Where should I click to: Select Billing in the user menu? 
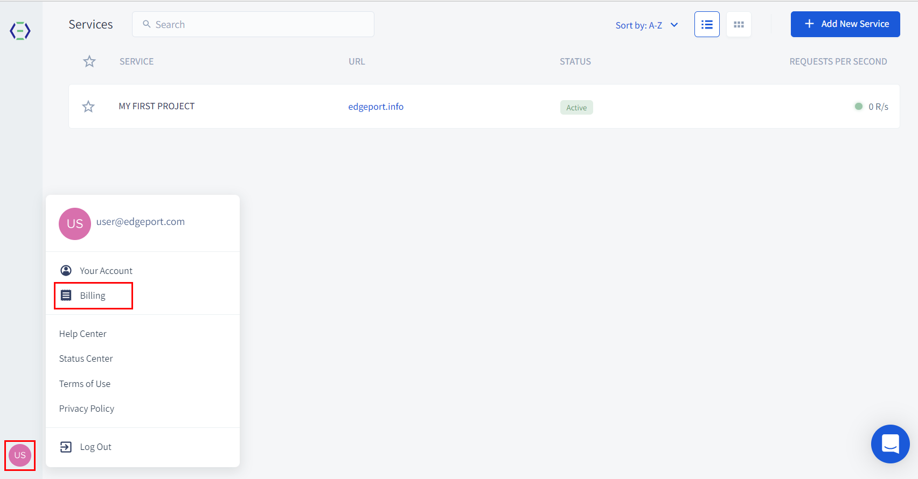[x=93, y=295]
